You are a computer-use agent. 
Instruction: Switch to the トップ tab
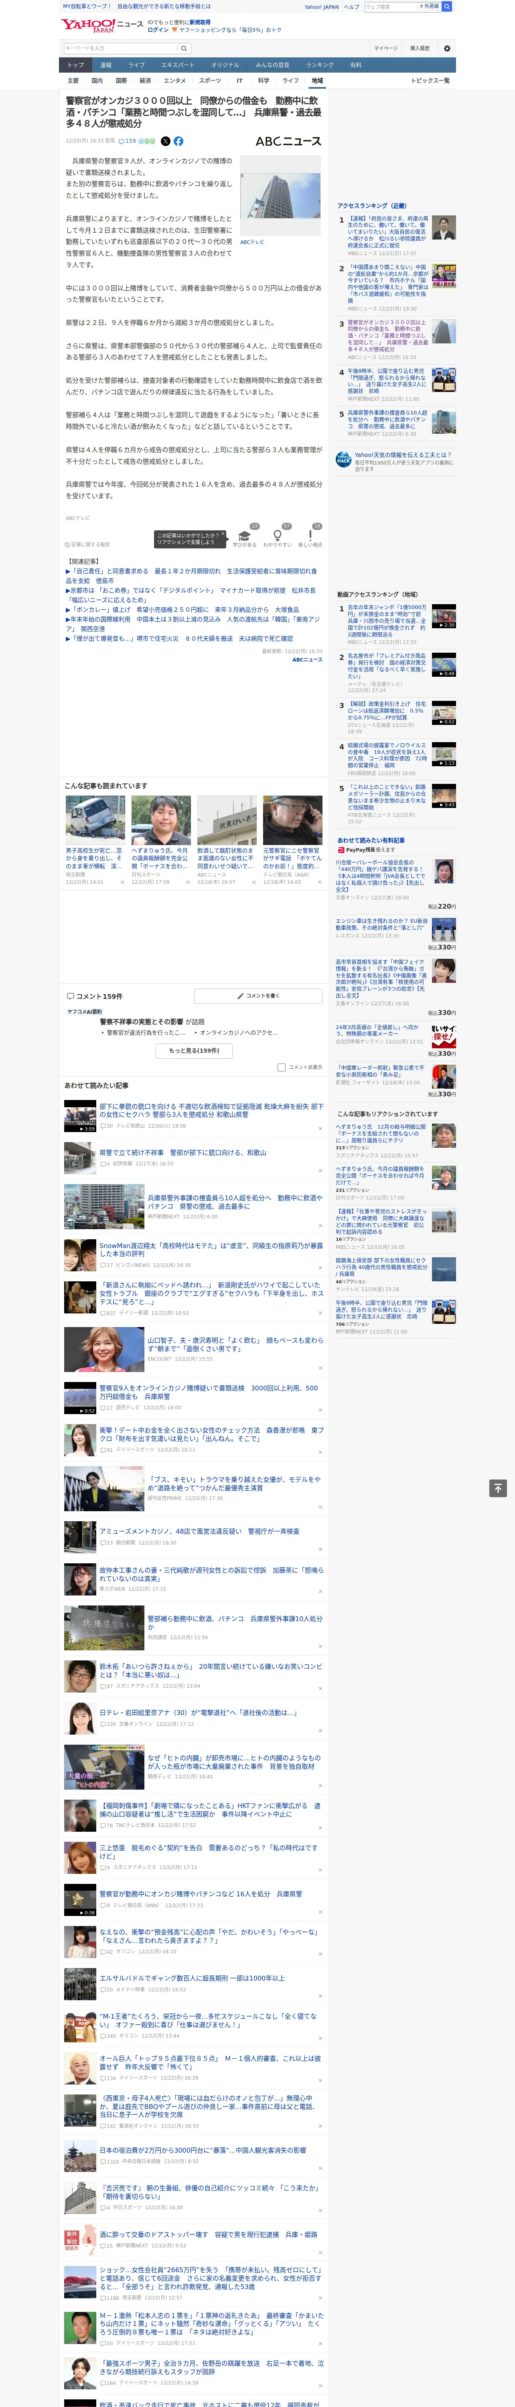coord(76,65)
